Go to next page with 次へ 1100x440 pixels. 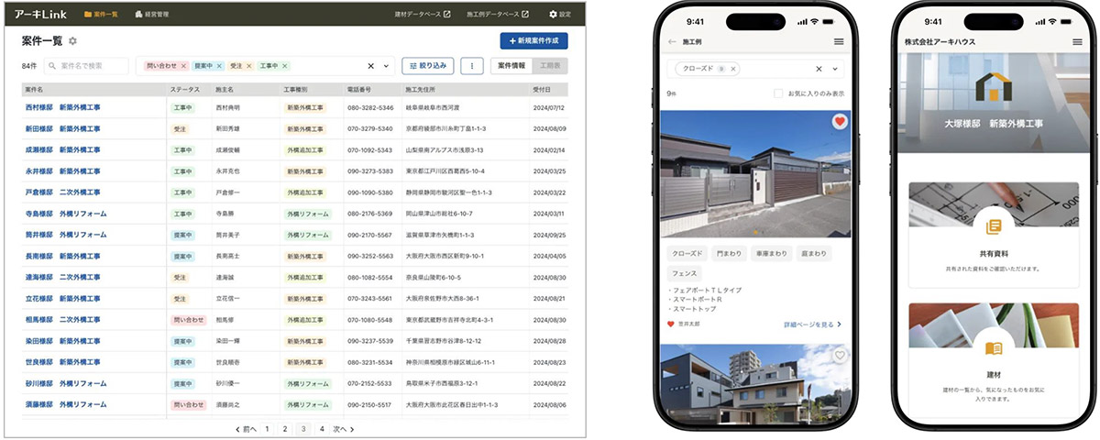coord(343,428)
